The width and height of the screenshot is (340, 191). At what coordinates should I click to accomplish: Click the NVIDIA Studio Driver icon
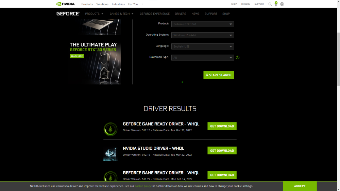[x=111, y=154]
